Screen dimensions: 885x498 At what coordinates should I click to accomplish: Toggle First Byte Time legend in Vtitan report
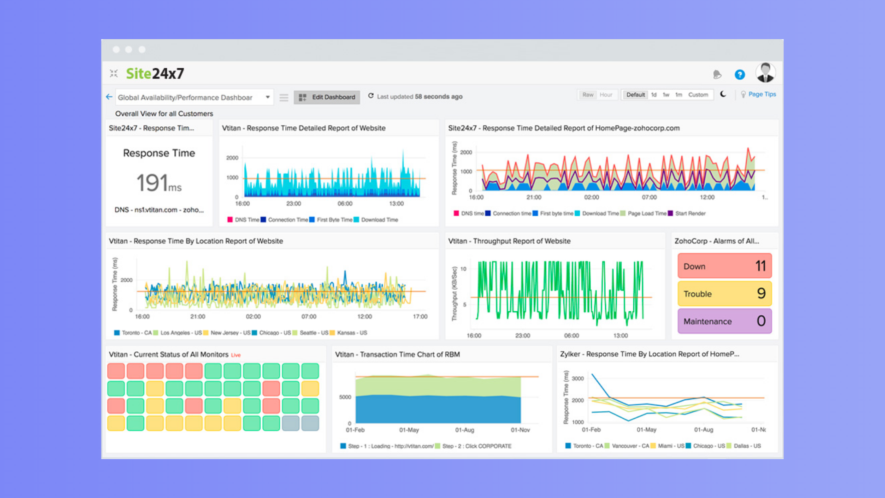tap(331, 219)
